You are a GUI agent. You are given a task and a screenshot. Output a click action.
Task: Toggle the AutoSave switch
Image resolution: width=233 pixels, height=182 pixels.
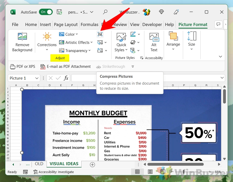[x=46, y=12]
